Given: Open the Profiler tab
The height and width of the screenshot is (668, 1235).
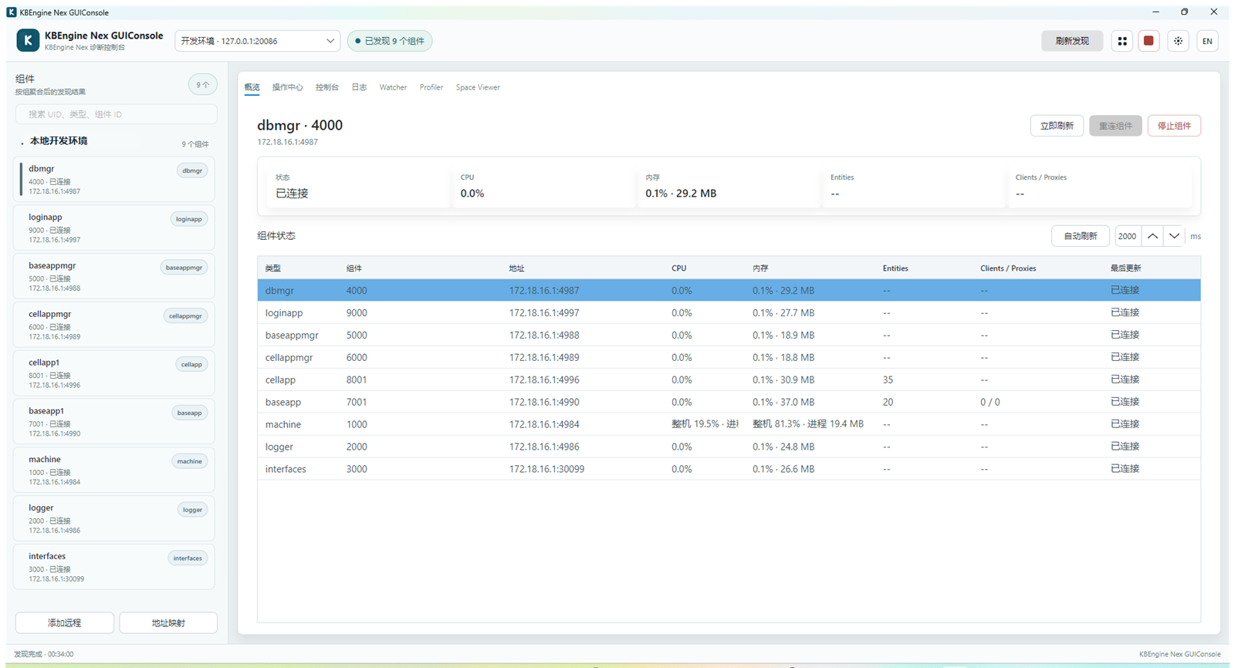Looking at the screenshot, I should point(431,87).
